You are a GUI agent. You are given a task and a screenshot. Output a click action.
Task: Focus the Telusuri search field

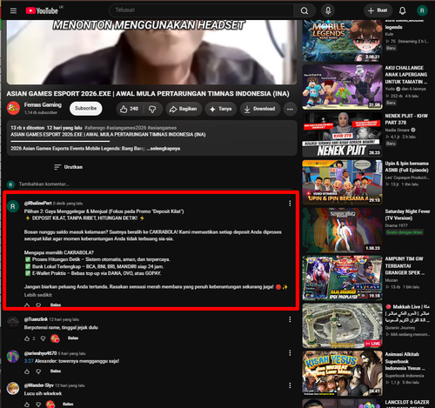(201, 10)
